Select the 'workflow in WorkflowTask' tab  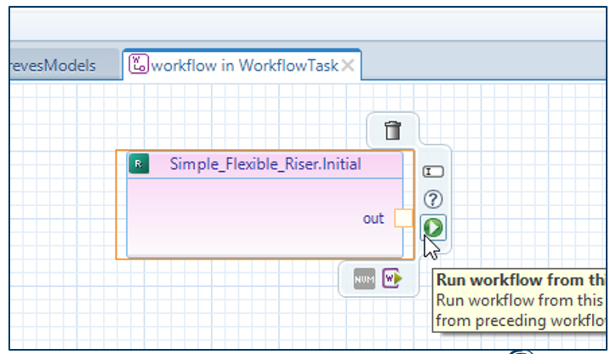pyautogui.click(x=244, y=66)
